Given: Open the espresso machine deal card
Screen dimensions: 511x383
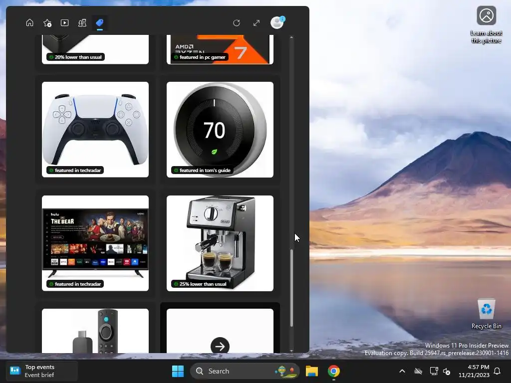Looking at the screenshot, I should 220,243.
